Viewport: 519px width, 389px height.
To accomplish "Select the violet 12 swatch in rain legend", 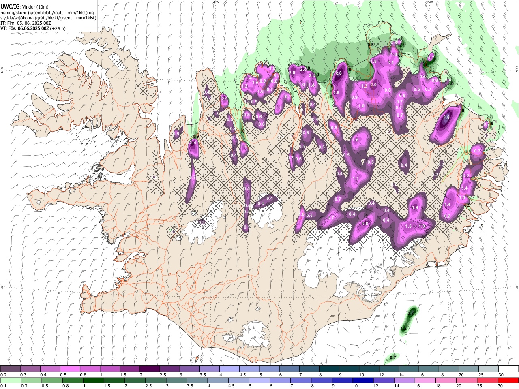I will (384, 380).
